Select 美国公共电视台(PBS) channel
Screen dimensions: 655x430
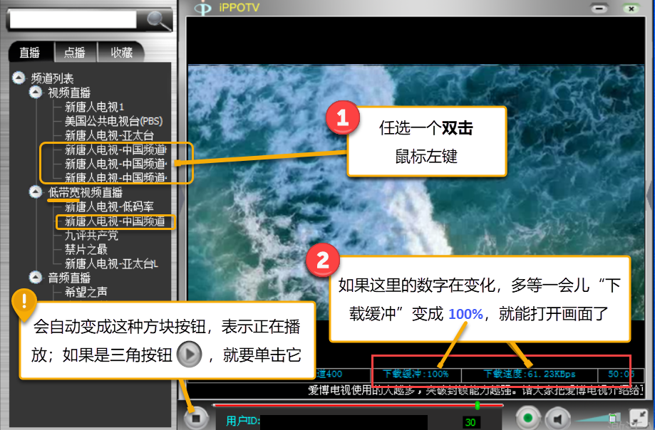[x=113, y=121]
